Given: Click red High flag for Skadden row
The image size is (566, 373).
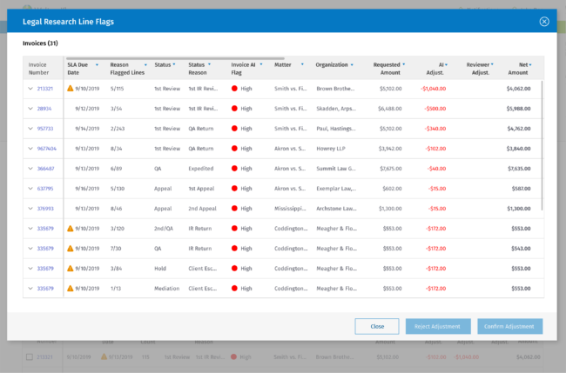Looking at the screenshot, I should 235,109.
